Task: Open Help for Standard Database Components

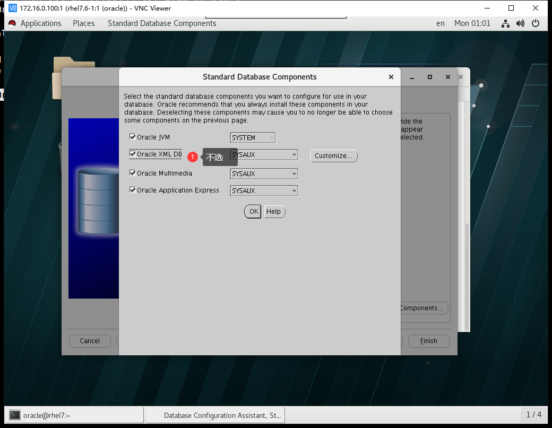Action: coord(274,212)
